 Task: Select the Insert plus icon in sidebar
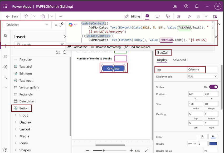tap(5, 46)
